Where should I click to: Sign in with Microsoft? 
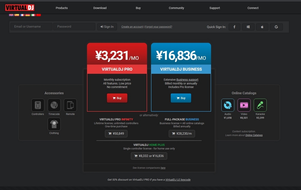click(x=248, y=27)
